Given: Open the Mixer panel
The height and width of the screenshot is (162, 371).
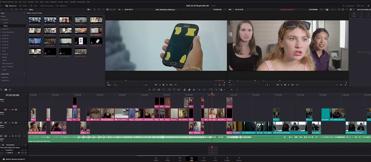Looking at the screenshot, I should coord(361,5).
